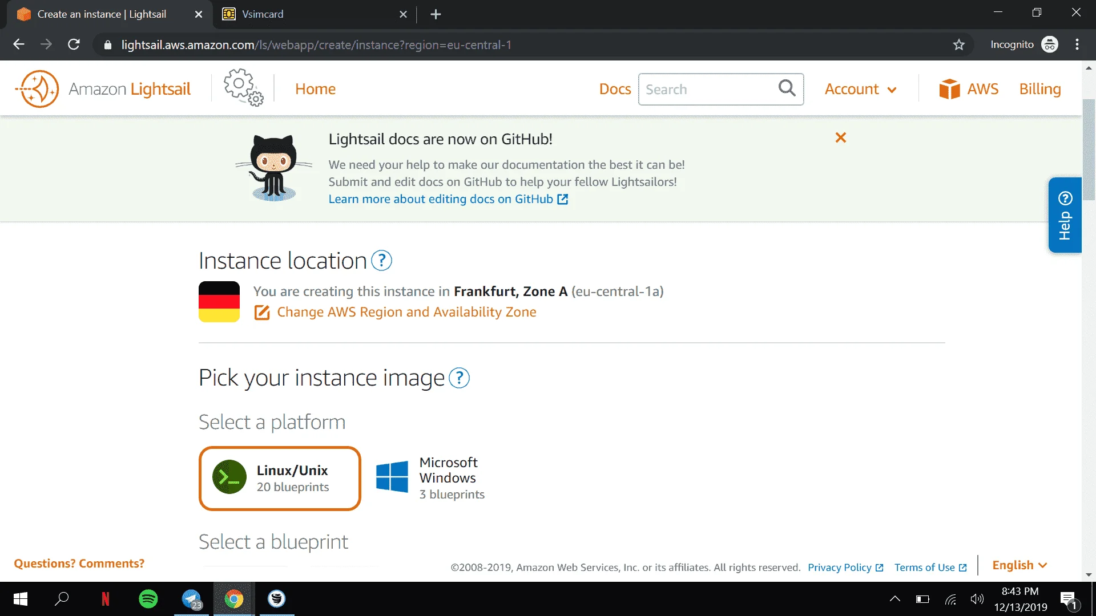Click the battery icon in system tray
Viewport: 1096px width, 616px height.
point(922,599)
